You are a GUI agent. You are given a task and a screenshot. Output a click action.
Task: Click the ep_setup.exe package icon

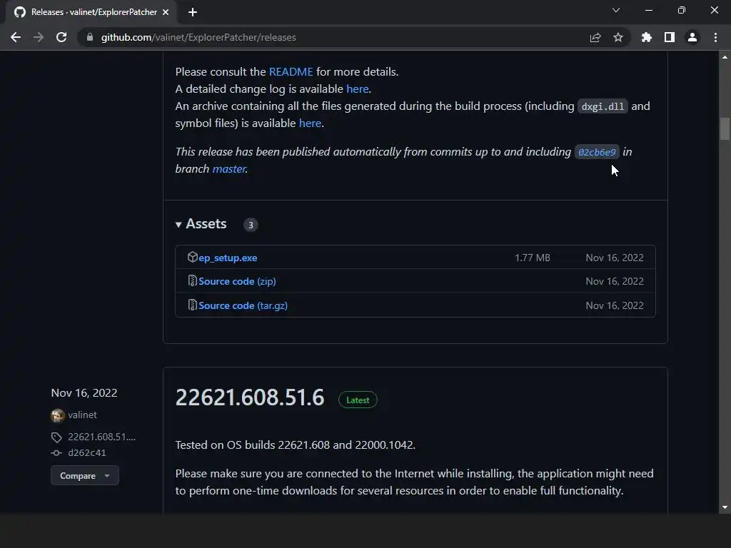[193, 257]
